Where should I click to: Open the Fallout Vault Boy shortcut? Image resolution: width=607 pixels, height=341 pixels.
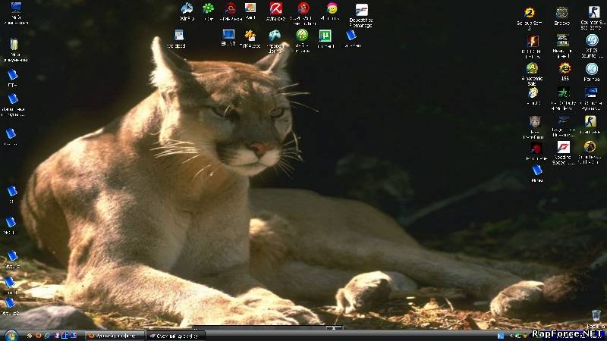pyautogui.click(x=533, y=92)
